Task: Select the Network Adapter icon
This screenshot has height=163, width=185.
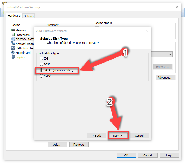Action: (13, 44)
